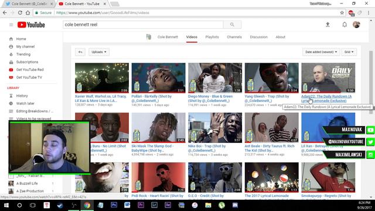Screen dimensions: 375x211
Task: Click the YouTube logo
Action: [x=31, y=25]
